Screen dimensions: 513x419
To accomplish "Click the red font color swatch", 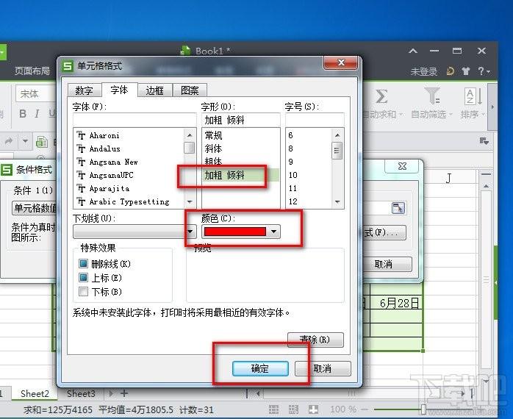I will 235,232.
